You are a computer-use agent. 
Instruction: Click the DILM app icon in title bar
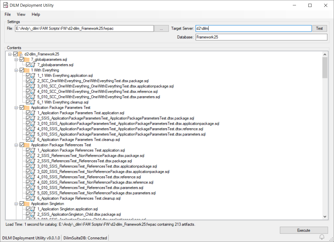point(5,5)
